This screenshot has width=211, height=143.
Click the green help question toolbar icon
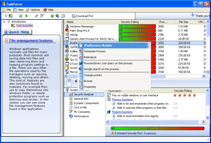52,16
